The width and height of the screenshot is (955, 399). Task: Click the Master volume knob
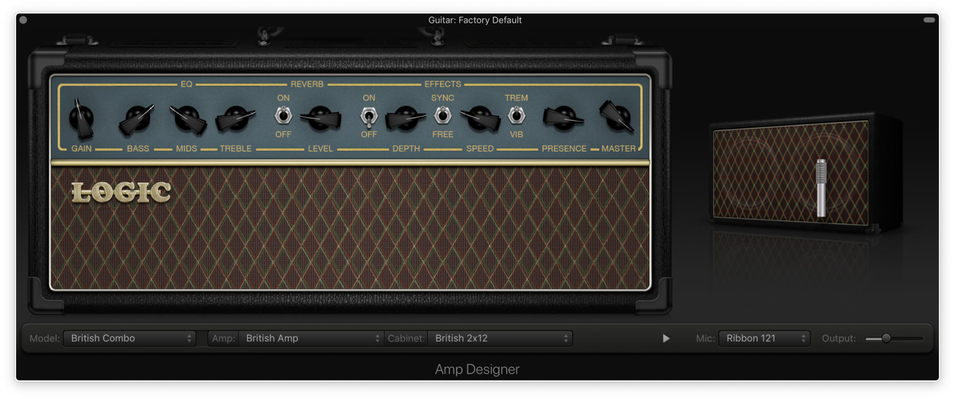617,117
